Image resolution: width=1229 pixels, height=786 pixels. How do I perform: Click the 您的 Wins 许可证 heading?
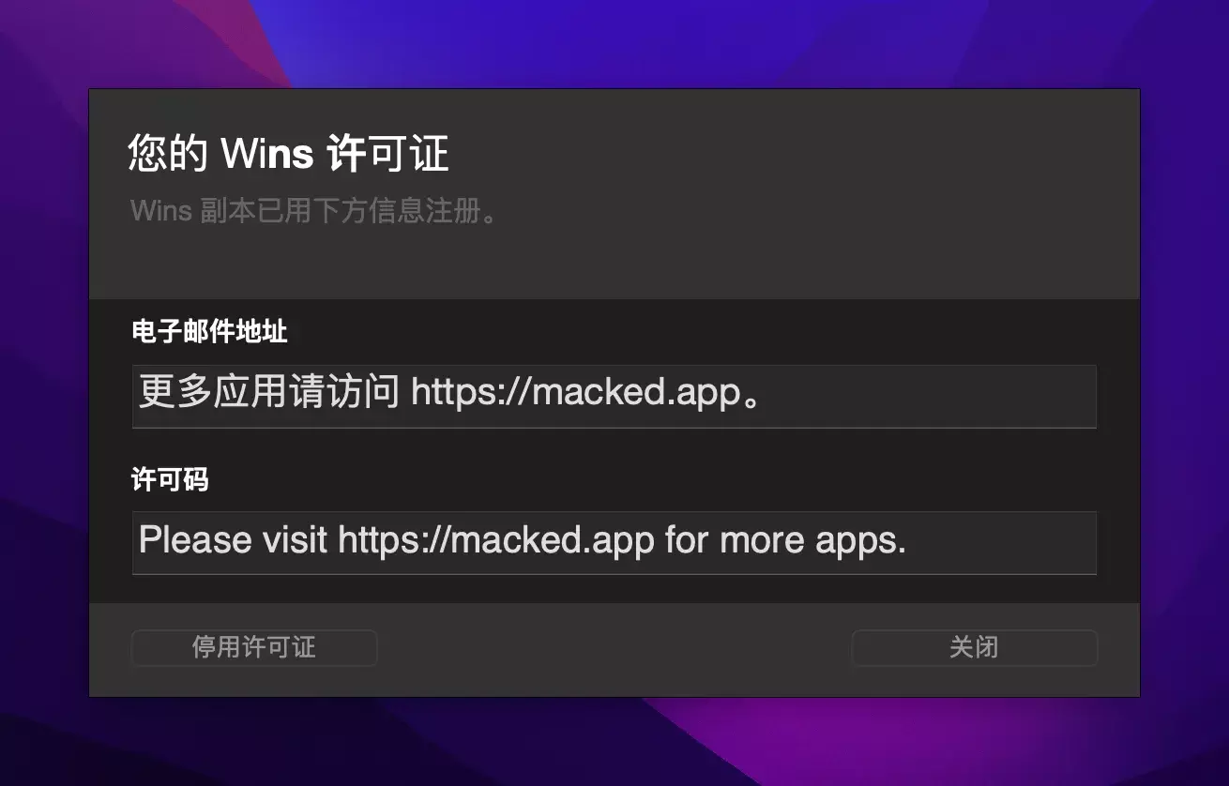289,155
